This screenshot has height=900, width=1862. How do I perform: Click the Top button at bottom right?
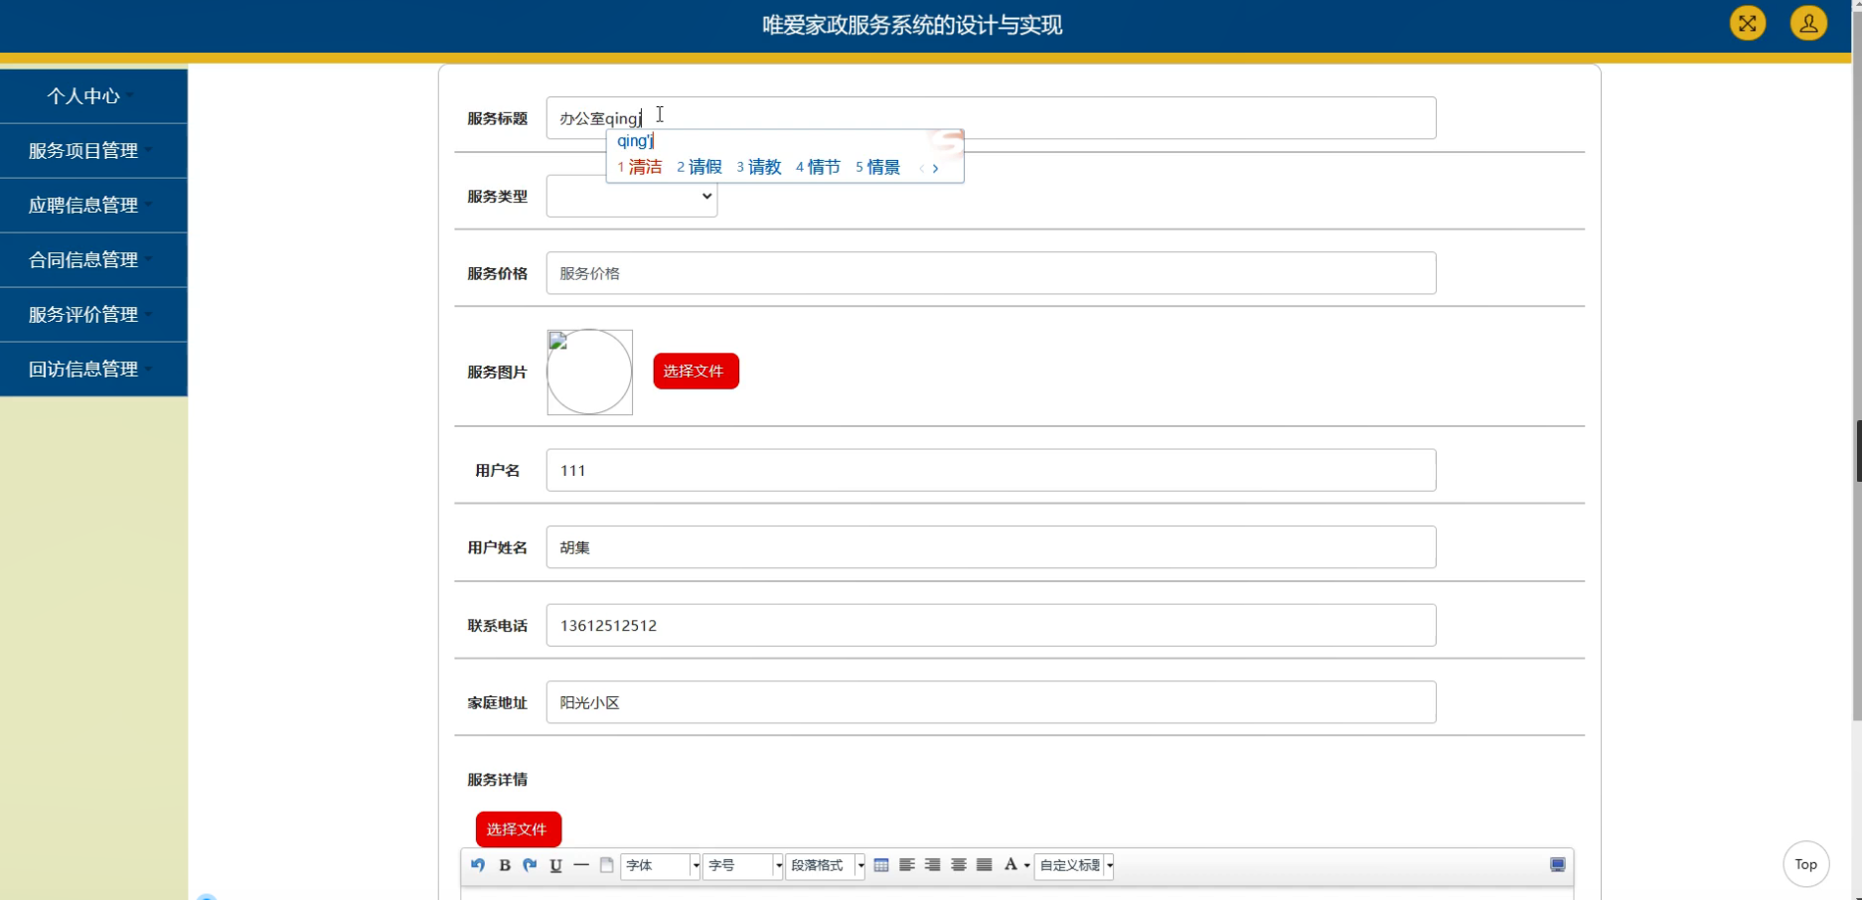coord(1805,863)
